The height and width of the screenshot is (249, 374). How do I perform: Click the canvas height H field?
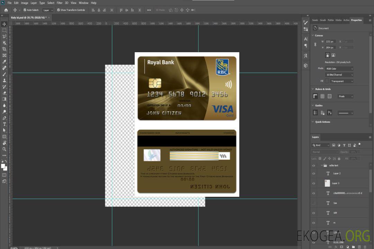(x=330, y=47)
